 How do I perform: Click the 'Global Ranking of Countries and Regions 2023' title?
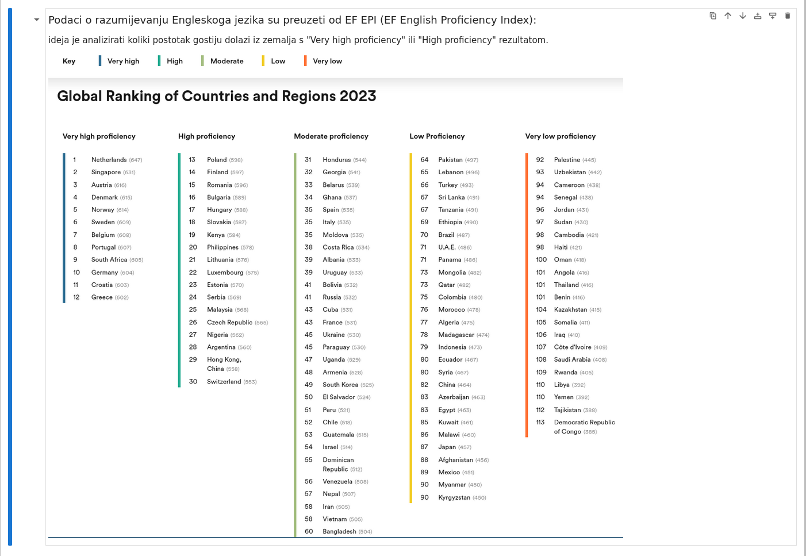click(217, 96)
